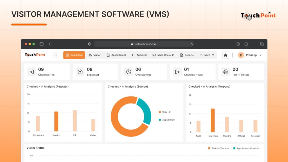Expand the More dropdown menu
The height and width of the screenshot is (162, 288).
pyautogui.click(x=207, y=55)
